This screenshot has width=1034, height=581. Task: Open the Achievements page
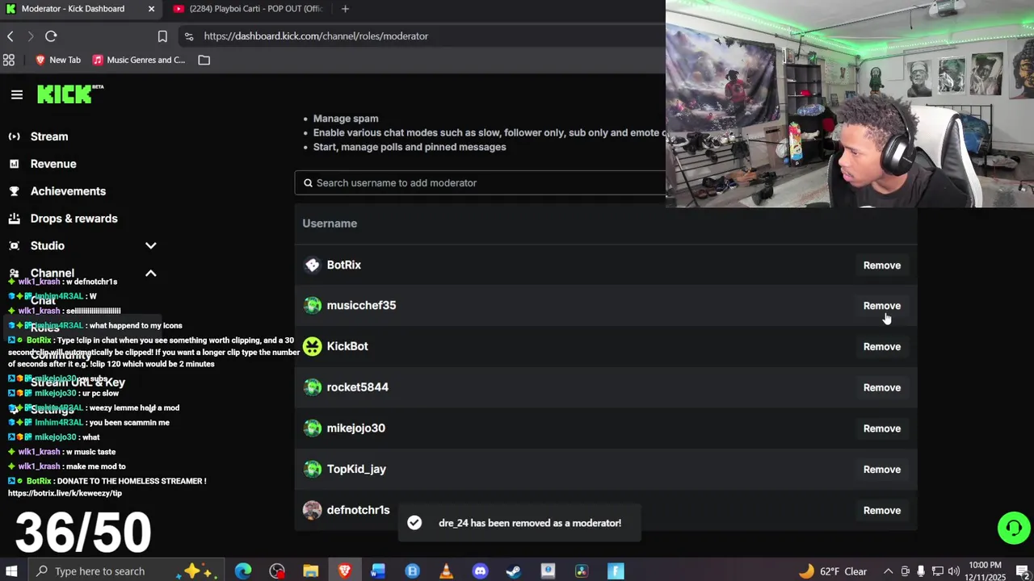(x=68, y=191)
